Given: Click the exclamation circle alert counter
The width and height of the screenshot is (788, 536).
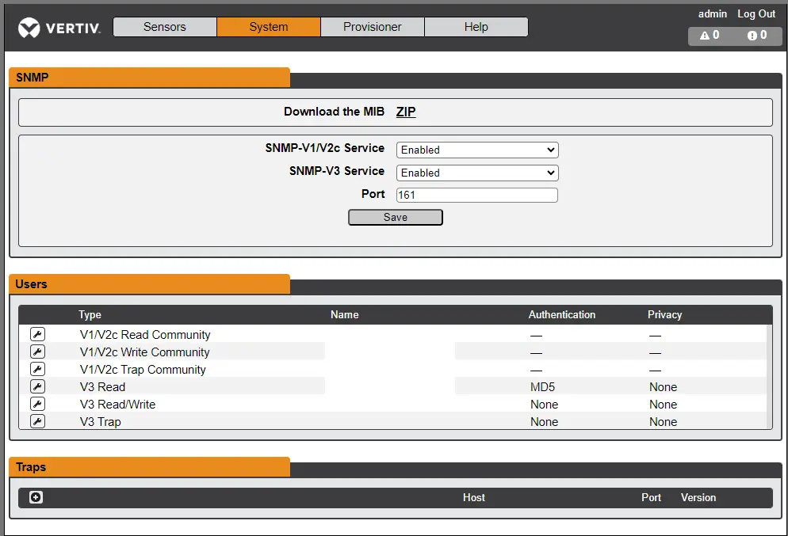Looking at the screenshot, I should tap(757, 36).
